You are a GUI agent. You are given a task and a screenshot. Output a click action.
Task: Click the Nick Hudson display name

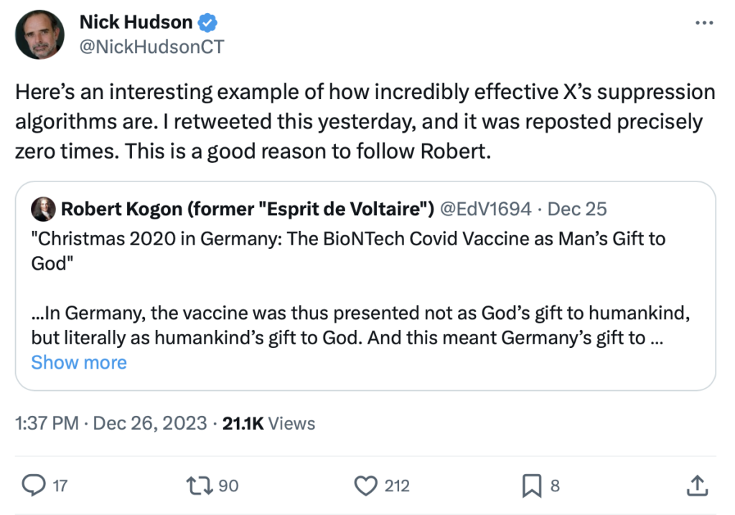click(136, 22)
